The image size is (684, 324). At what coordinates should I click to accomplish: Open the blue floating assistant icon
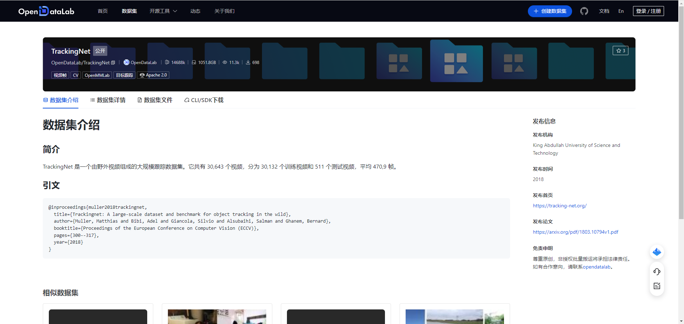[657, 252]
